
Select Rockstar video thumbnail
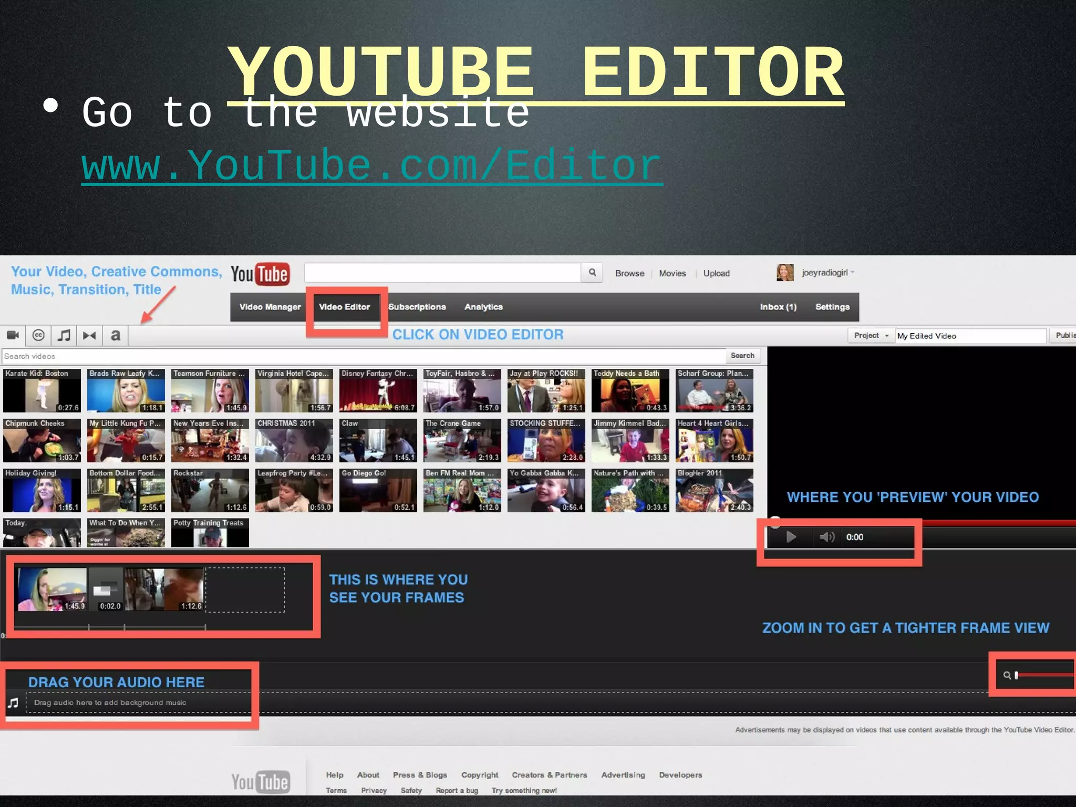(210, 490)
